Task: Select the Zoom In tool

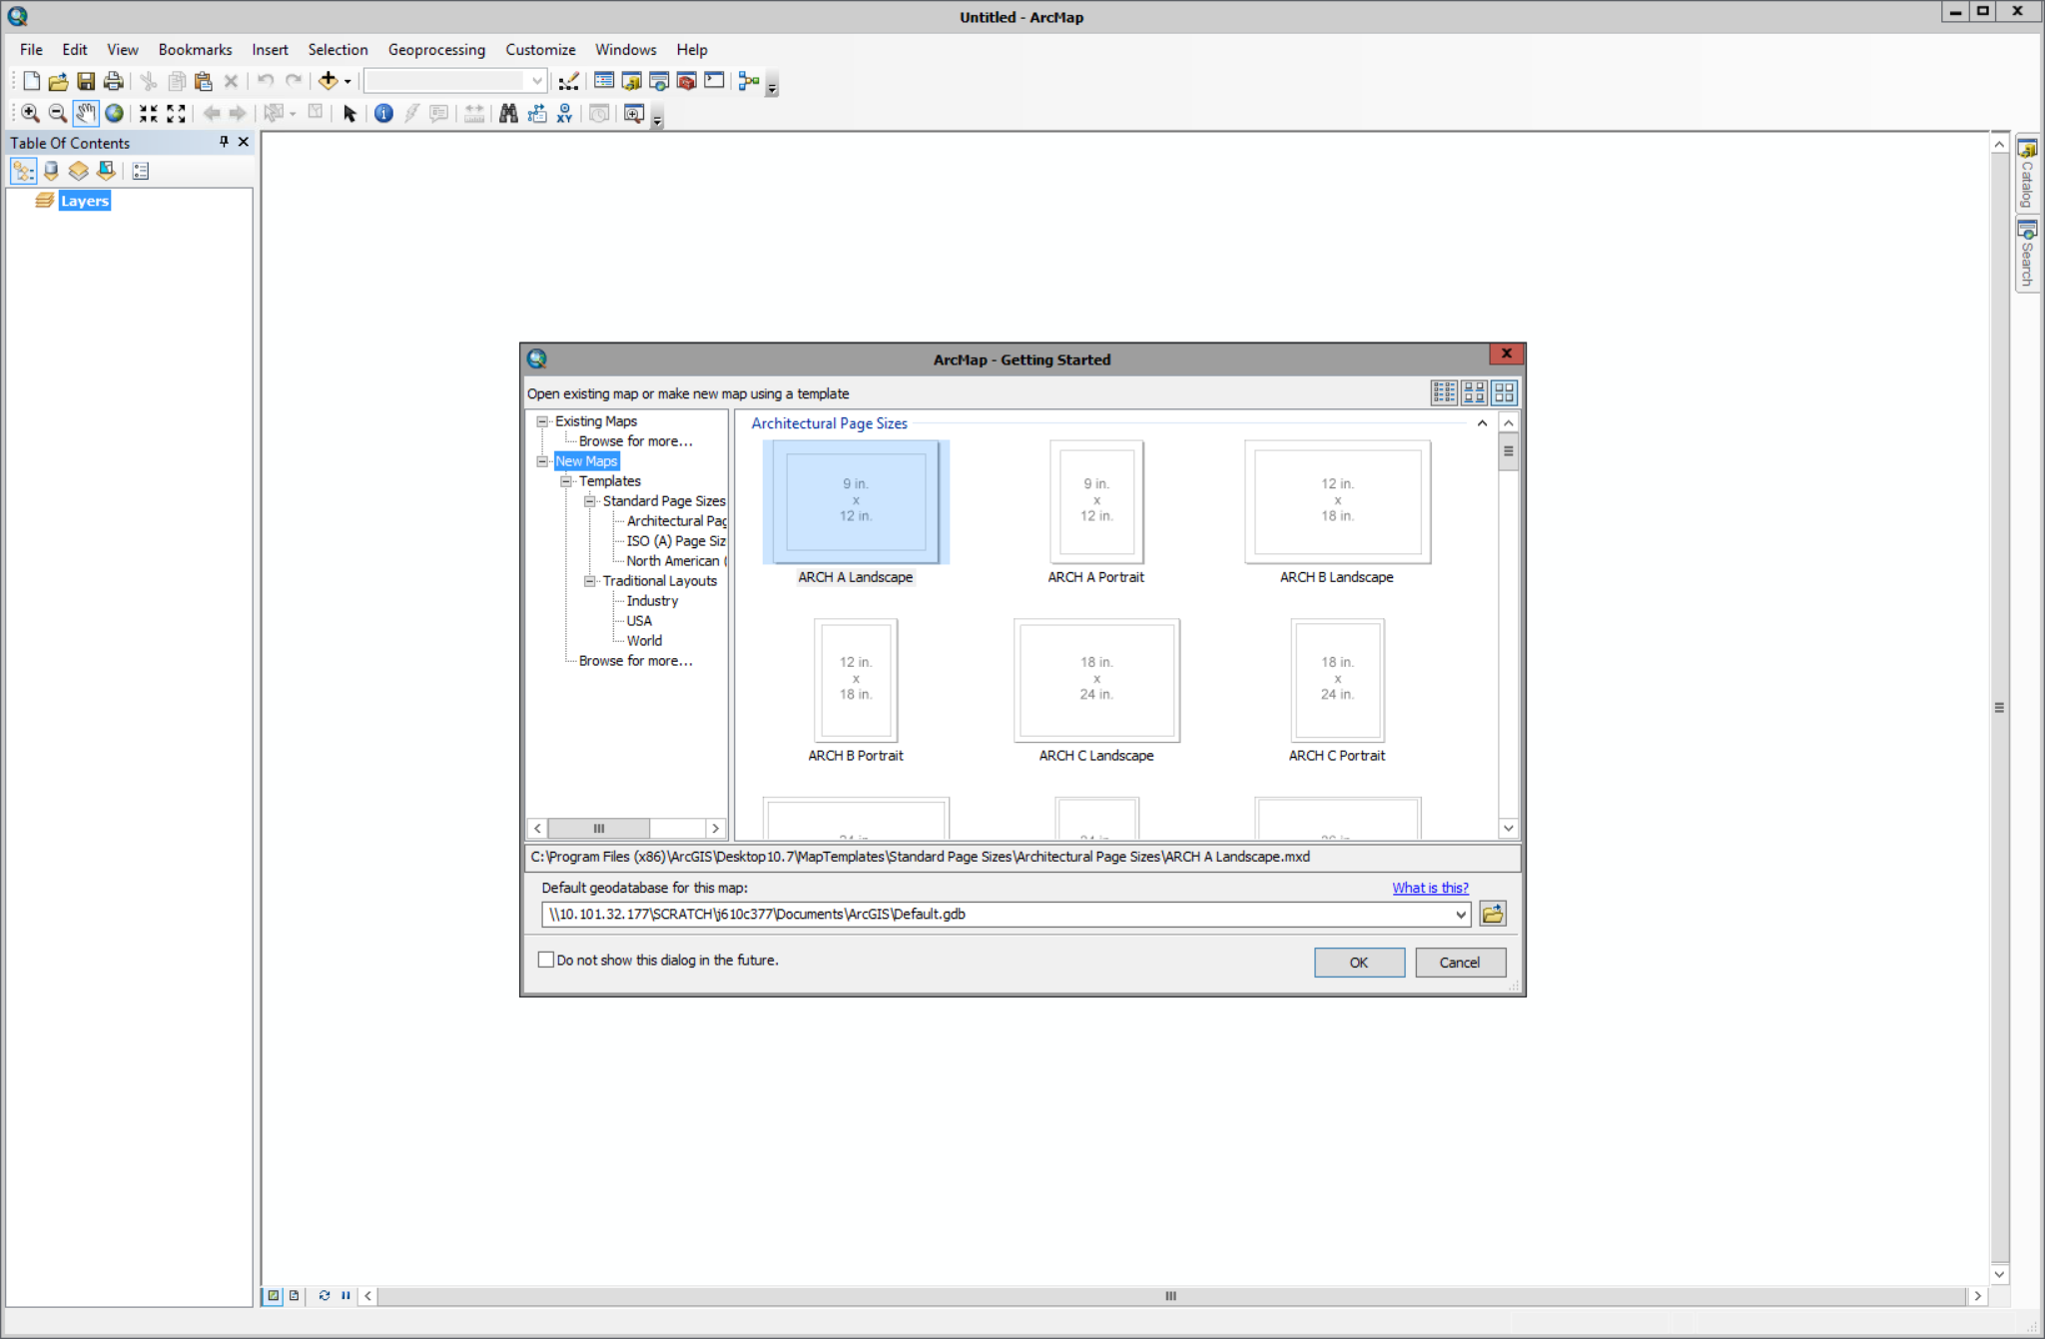Action: click(x=30, y=113)
